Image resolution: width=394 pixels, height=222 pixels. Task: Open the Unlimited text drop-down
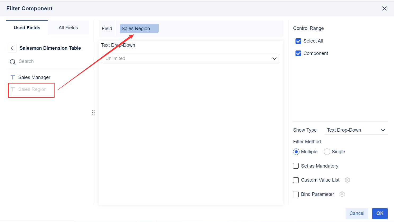click(x=191, y=59)
